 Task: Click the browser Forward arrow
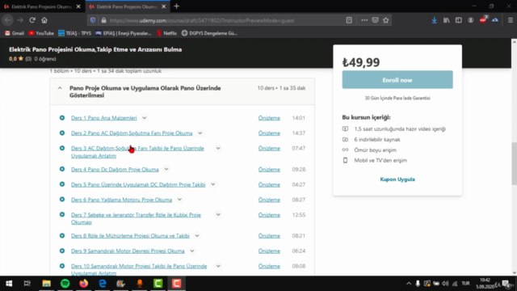tap(19, 20)
